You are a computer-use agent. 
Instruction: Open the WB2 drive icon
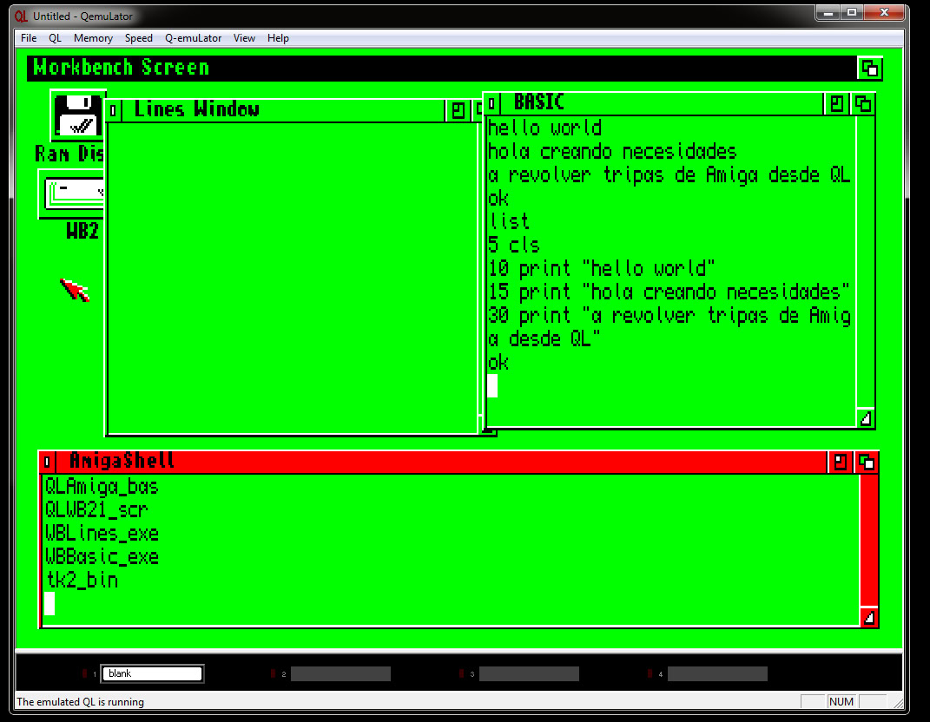72,194
